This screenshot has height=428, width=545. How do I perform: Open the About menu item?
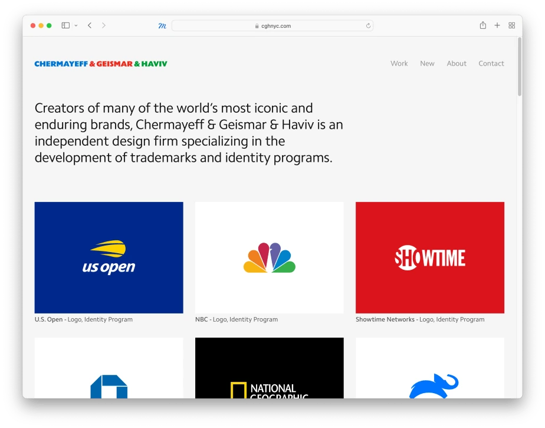[457, 63]
